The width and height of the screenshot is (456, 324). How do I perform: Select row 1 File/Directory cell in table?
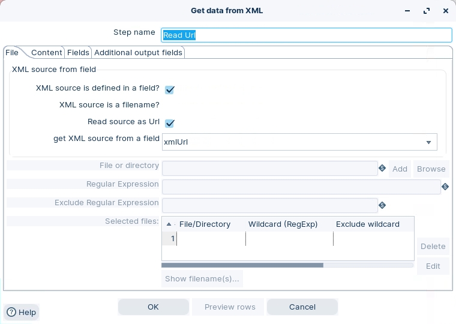[x=211, y=239]
